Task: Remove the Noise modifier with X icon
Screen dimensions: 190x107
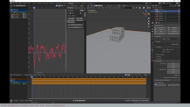Action: click(x=82, y=13)
